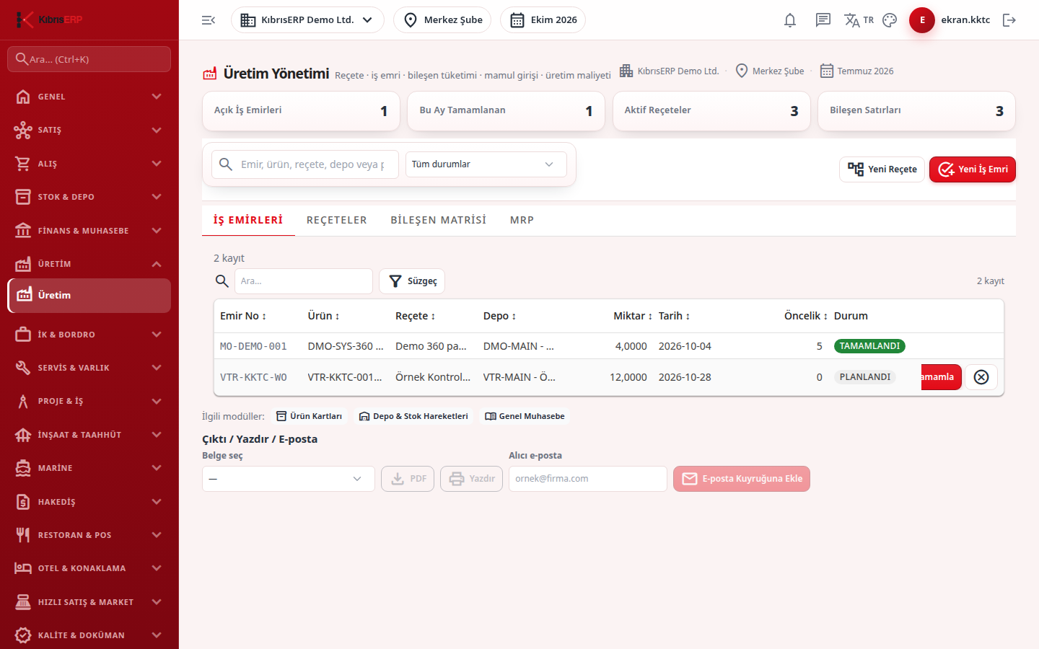Sort table by Emir No column
The height and width of the screenshot is (649, 1039).
[x=243, y=316]
